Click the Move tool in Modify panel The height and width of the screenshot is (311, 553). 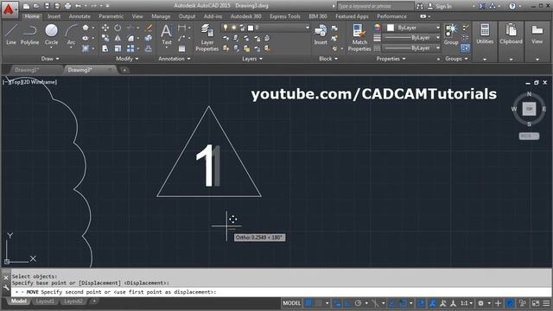(105, 28)
